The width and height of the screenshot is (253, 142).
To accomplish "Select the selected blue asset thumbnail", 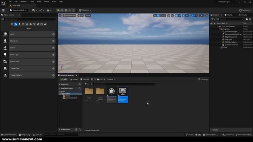I will click(x=123, y=95).
